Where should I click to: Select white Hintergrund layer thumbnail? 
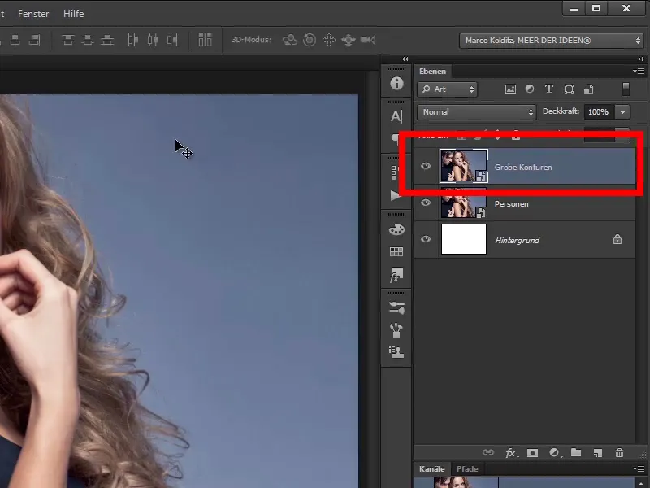click(463, 239)
